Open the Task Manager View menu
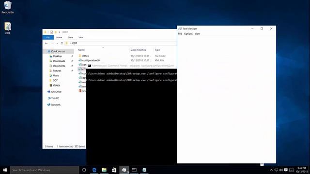The width and height of the screenshot is (310, 174). pyautogui.click(x=197, y=34)
